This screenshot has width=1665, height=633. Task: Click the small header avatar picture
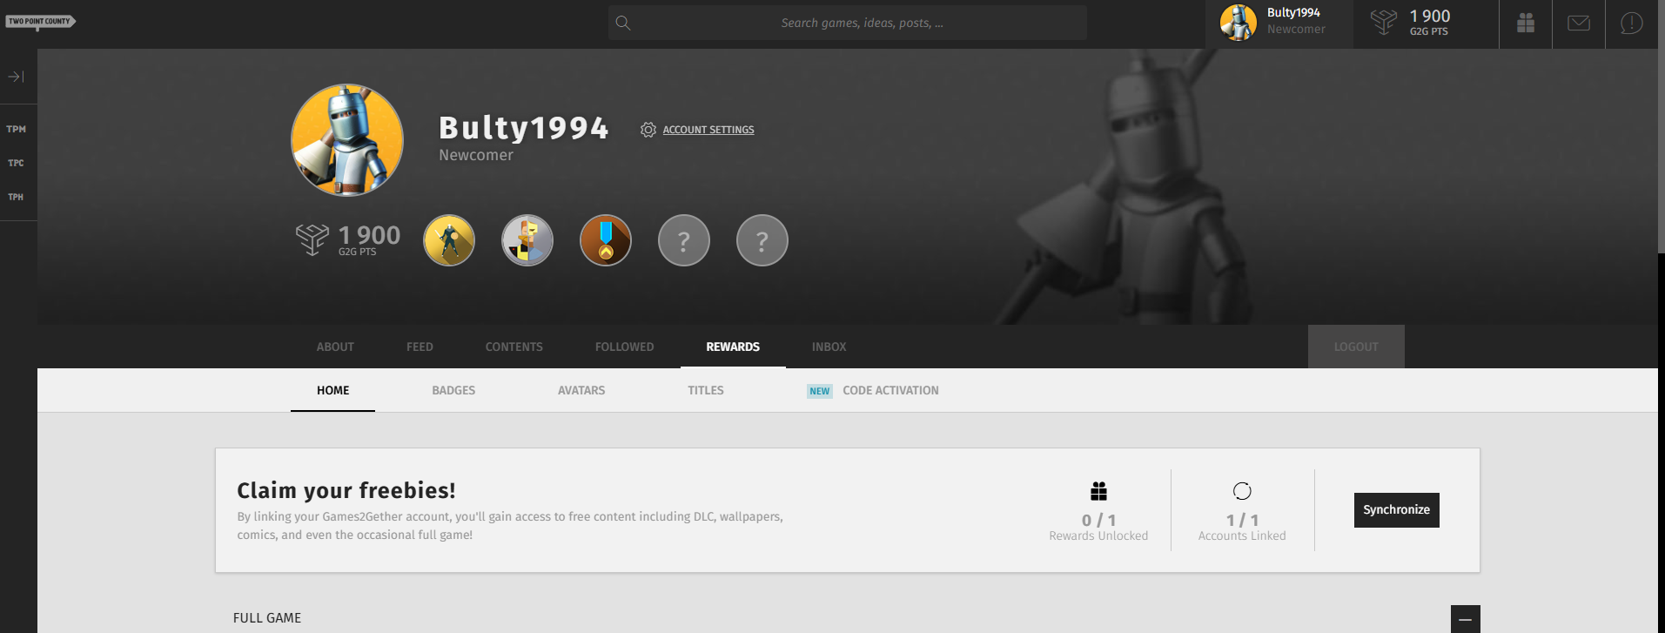point(1239,23)
